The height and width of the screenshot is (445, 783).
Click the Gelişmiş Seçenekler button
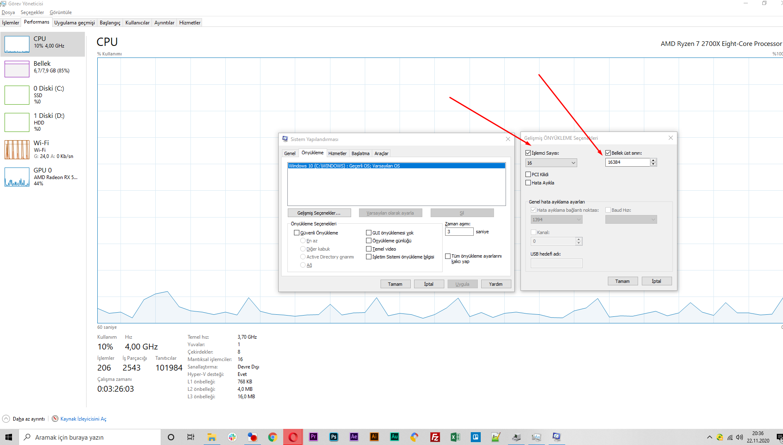click(319, 213)
